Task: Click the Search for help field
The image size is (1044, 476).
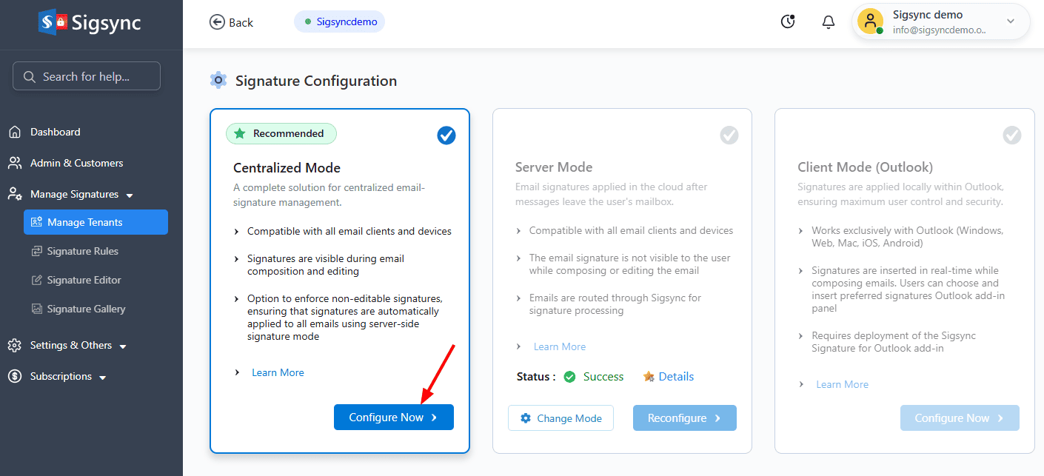Action: tap(87, 76)
